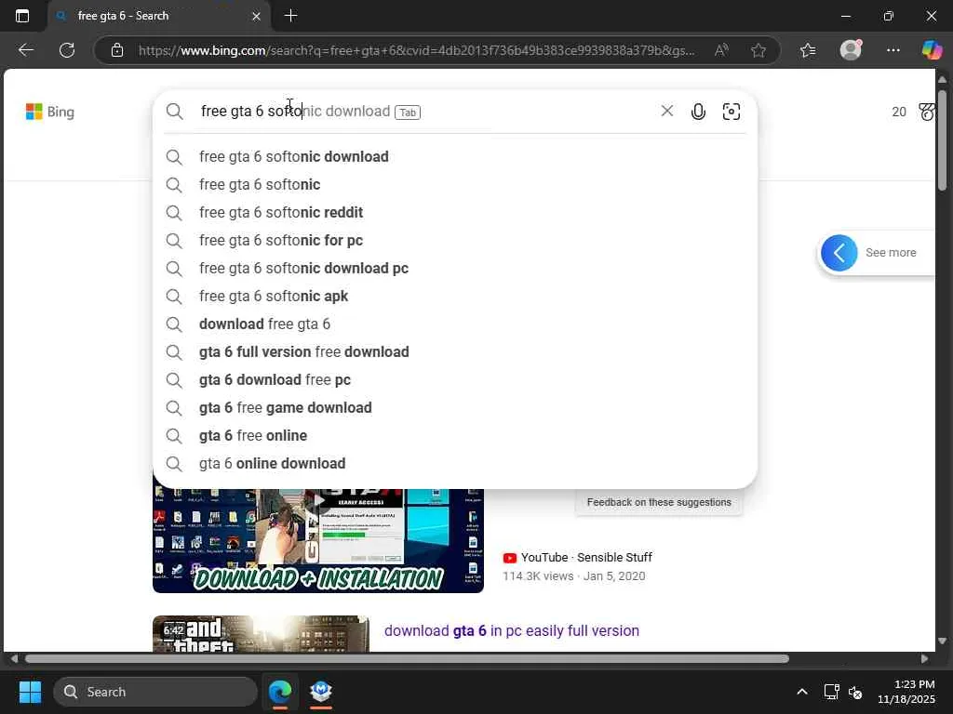Open a new browser tab

coord(290,16)
